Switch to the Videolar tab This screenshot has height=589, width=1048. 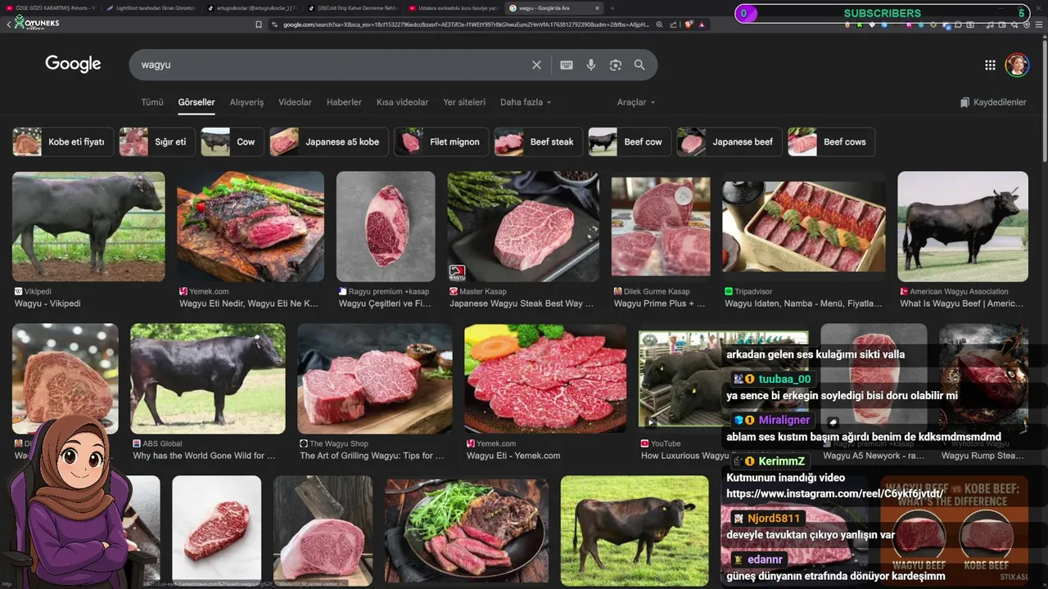click(x=295, y=102)
